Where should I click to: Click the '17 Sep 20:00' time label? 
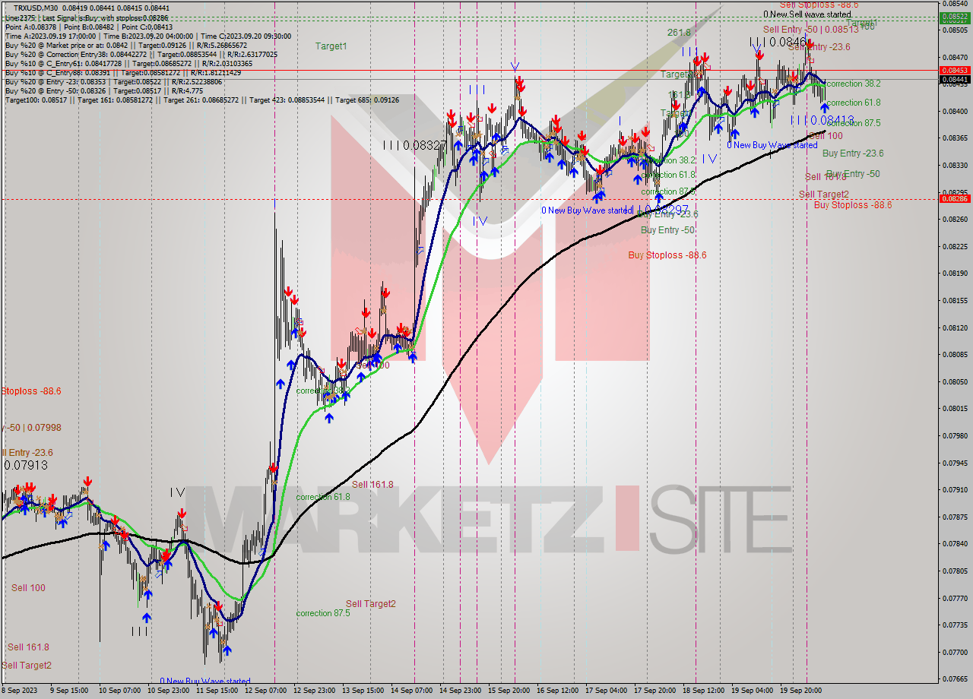pos(655,691)
